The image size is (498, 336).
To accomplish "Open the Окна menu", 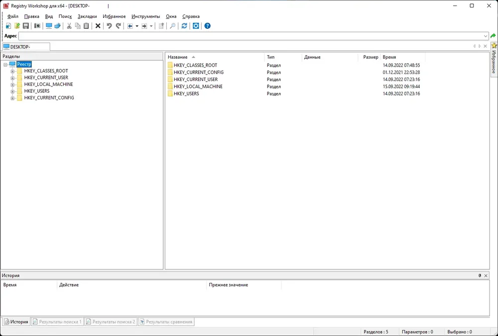I will click(171, 16).
